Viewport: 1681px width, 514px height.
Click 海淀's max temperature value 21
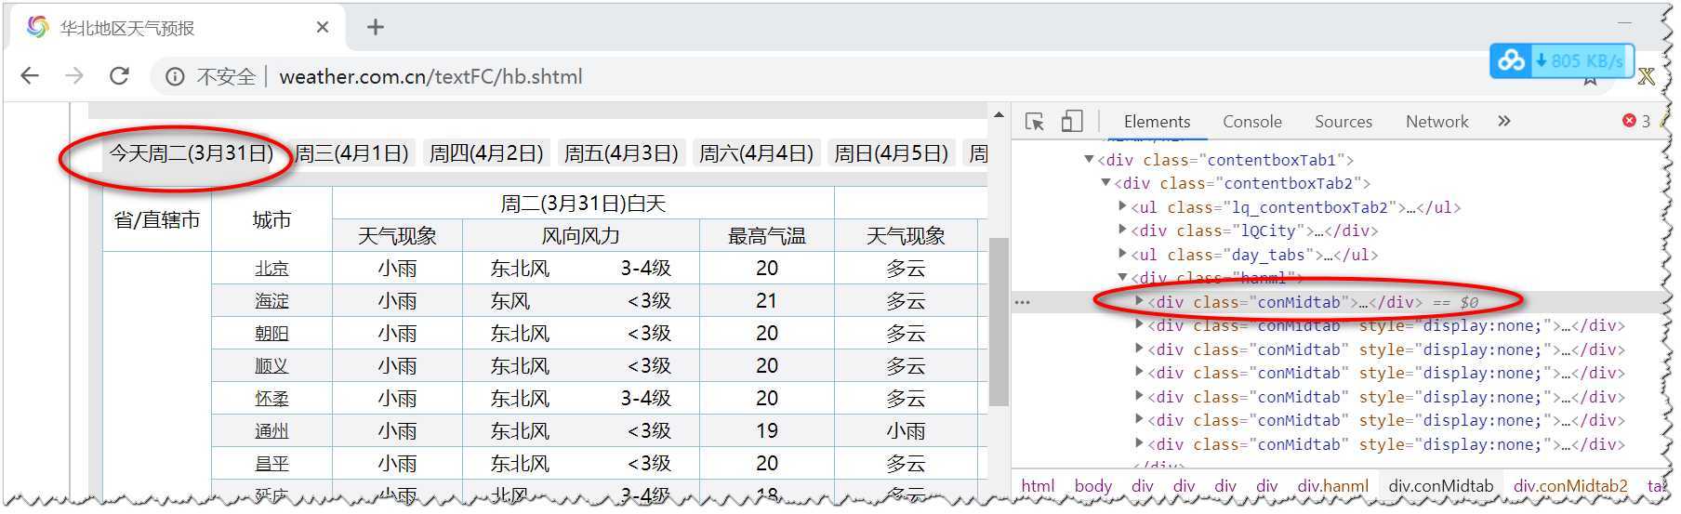(x=767, y=301)
